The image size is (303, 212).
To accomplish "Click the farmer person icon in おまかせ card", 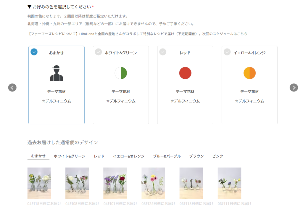I will (x=57, y=73).
